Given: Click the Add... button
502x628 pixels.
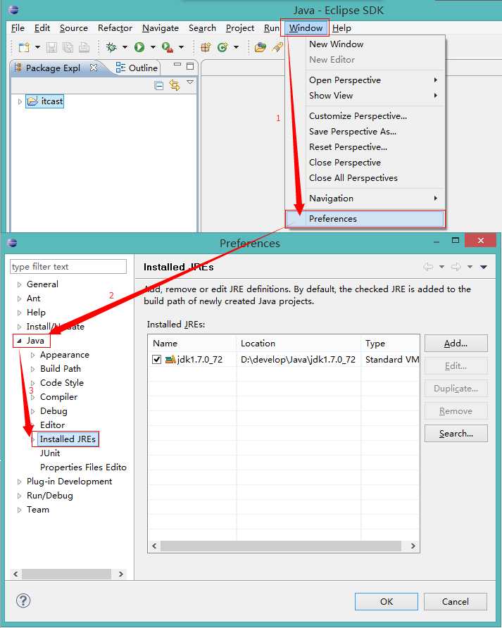Looking at the screenshot, I should (x=456, y=344).
